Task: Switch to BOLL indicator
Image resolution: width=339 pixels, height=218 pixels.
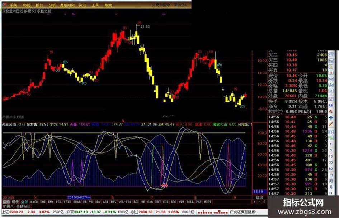Action: (x=190, y=202)
